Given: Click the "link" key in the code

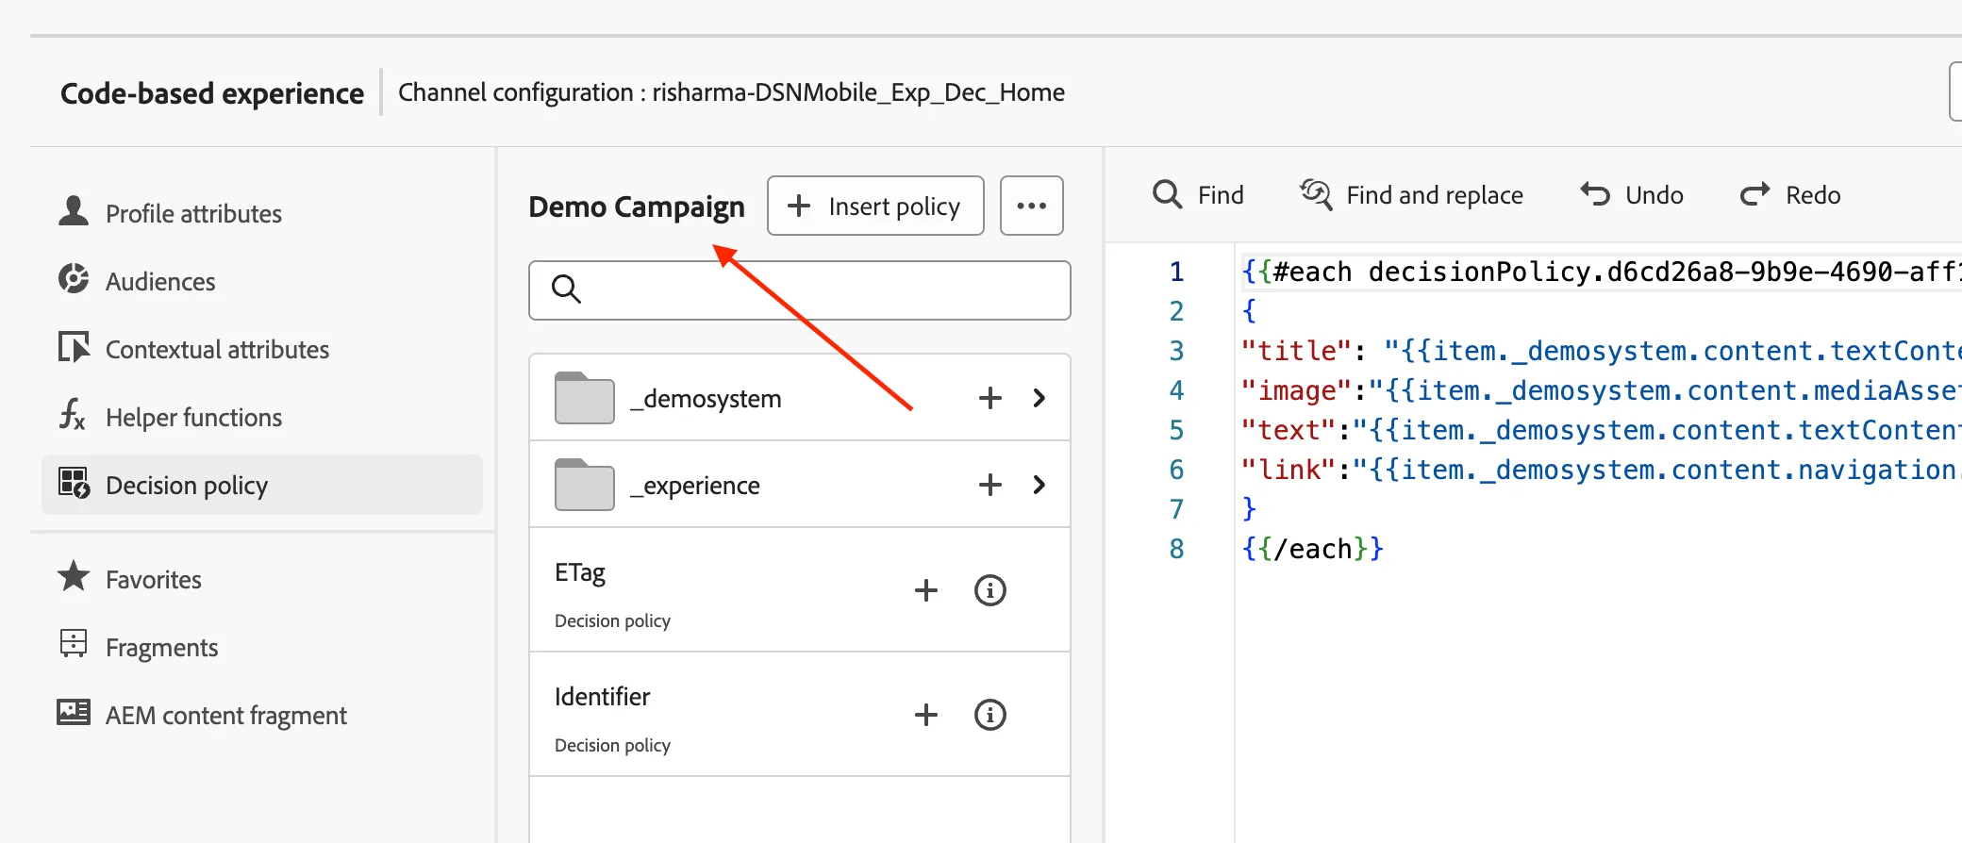Looking at the screenshot, I should coord(1289,470).
